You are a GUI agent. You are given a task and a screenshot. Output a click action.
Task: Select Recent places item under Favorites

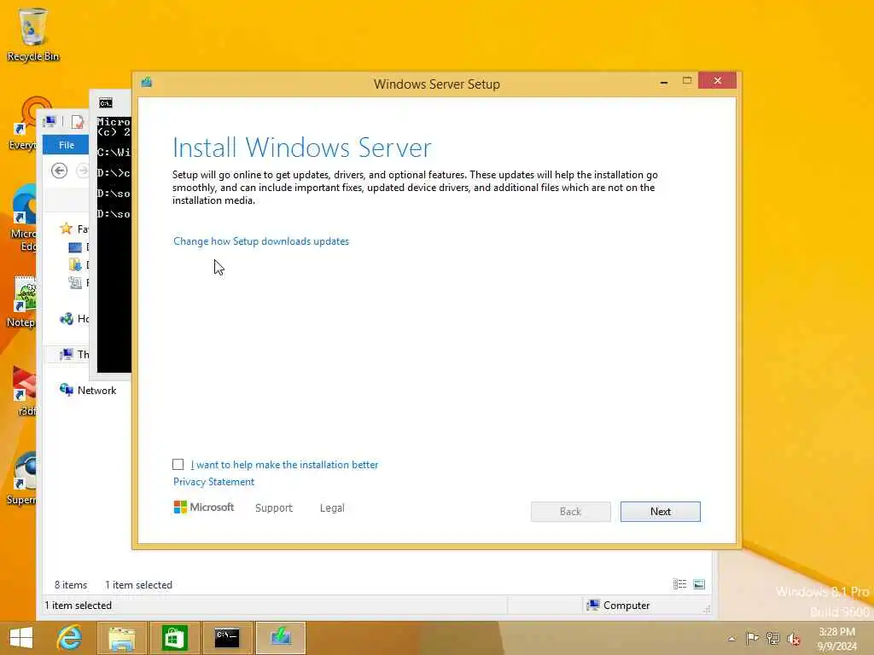(79, 282)
